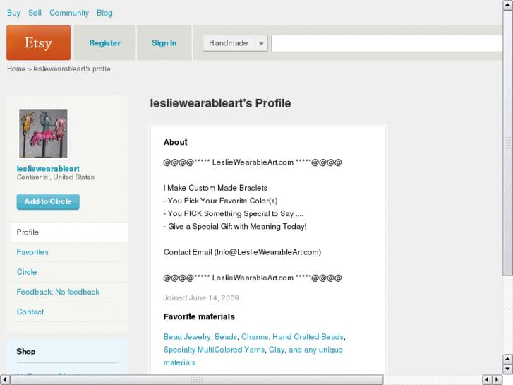Click Specialty MultiColored Yarns link
This screenshot has width=513, height=385.
point(214,350)
